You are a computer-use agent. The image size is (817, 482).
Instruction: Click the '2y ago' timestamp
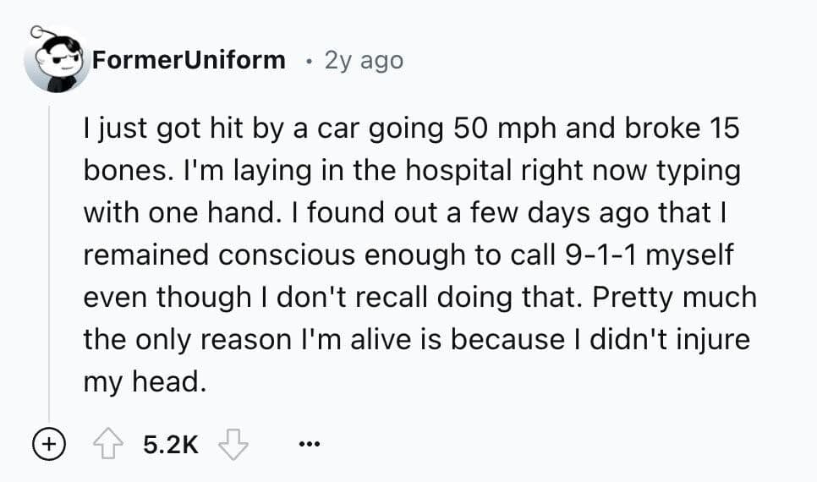point(363,61)
